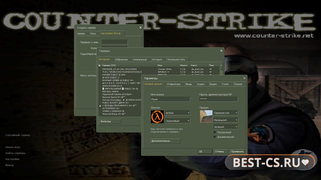Click the password lock column header icon in Серверы window
The image size is (321, 180).
[x=100, y=65]
